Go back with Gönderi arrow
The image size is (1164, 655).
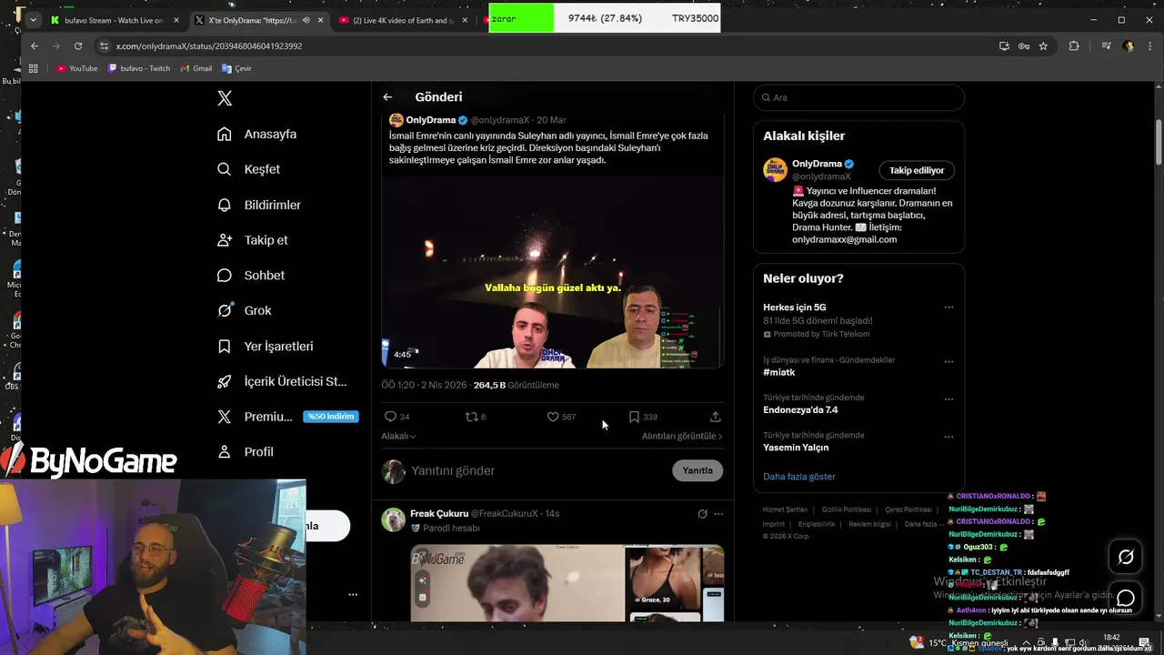click(x=387, y=96)
